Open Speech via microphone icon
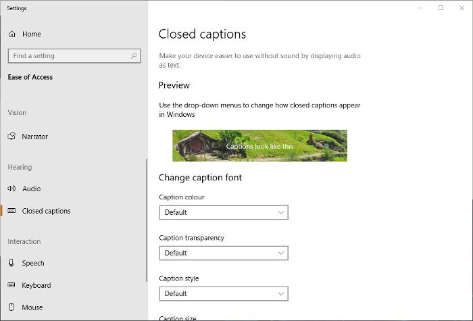The width and height of the screenshot is (473, 321). pos(11,263)
